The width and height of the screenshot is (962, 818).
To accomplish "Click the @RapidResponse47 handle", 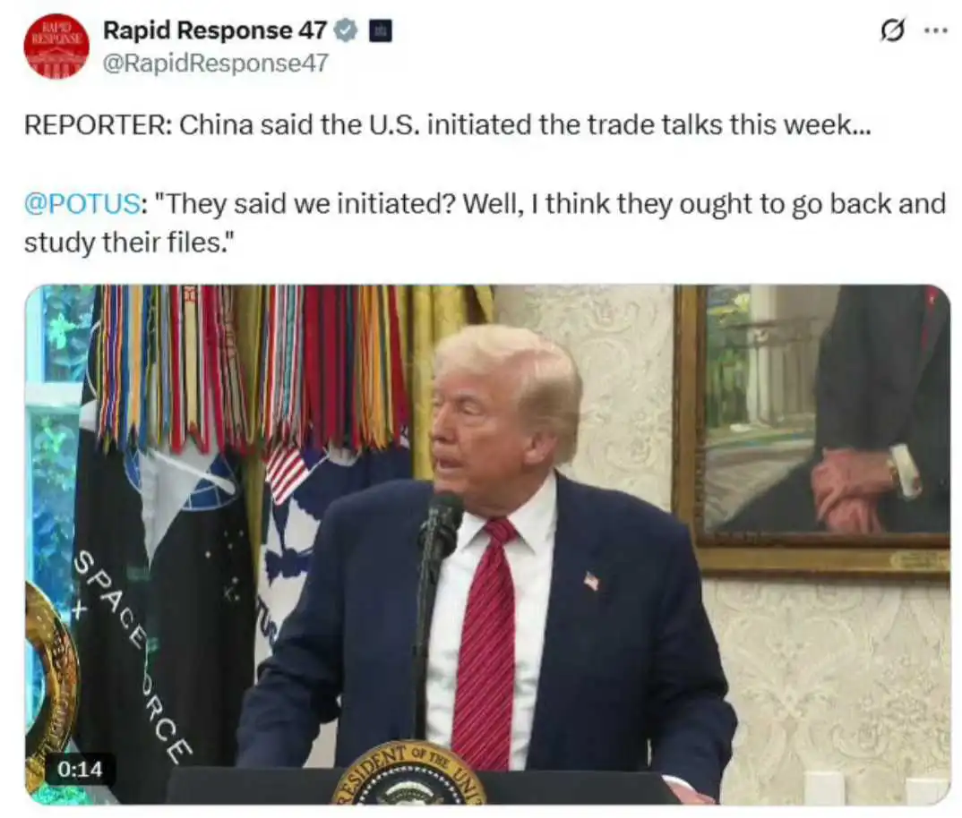I will (215, 64).
